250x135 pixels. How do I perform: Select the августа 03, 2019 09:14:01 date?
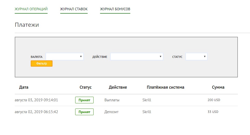[36, 100]
